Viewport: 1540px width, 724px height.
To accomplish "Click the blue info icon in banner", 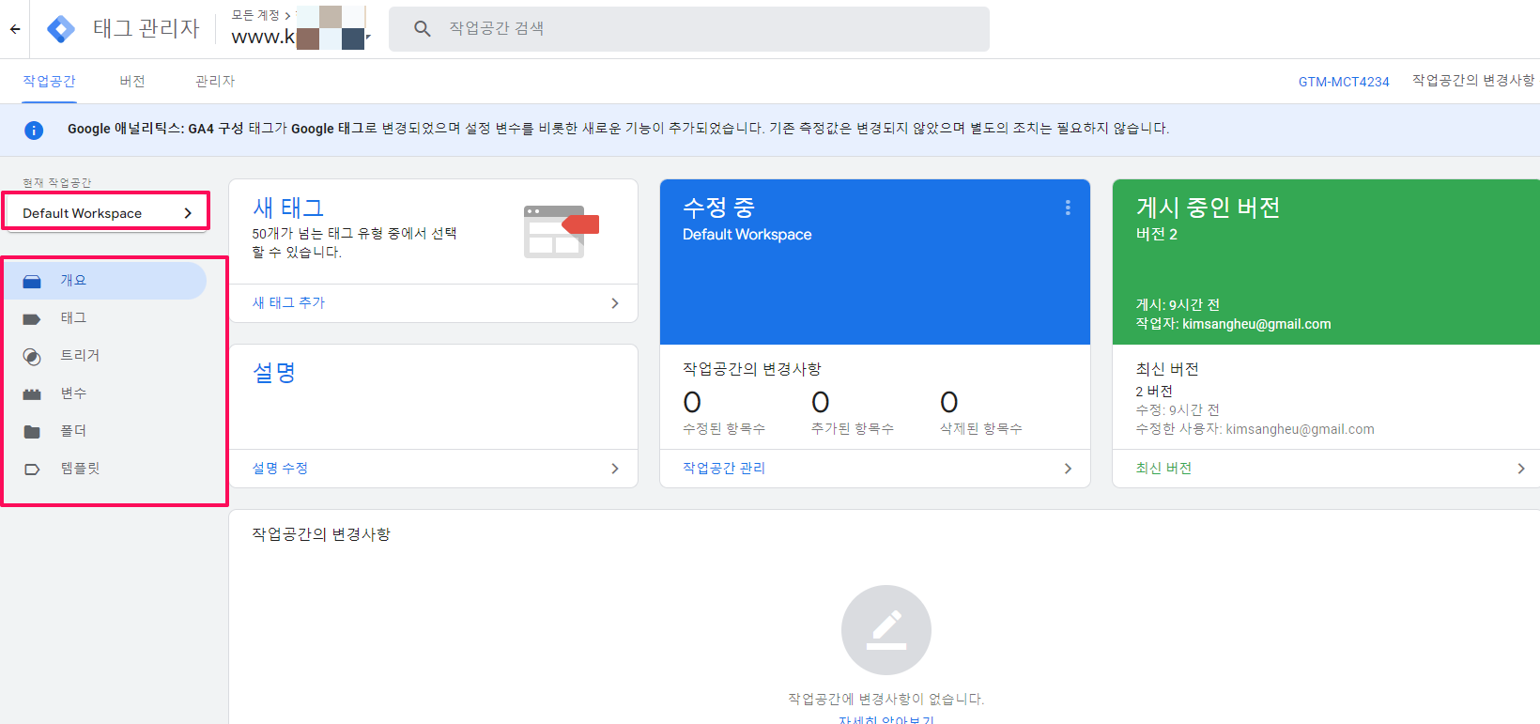I will [34, 130].
